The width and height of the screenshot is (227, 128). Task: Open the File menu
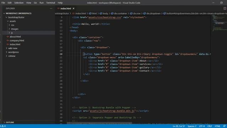click(x=3, y=2)
